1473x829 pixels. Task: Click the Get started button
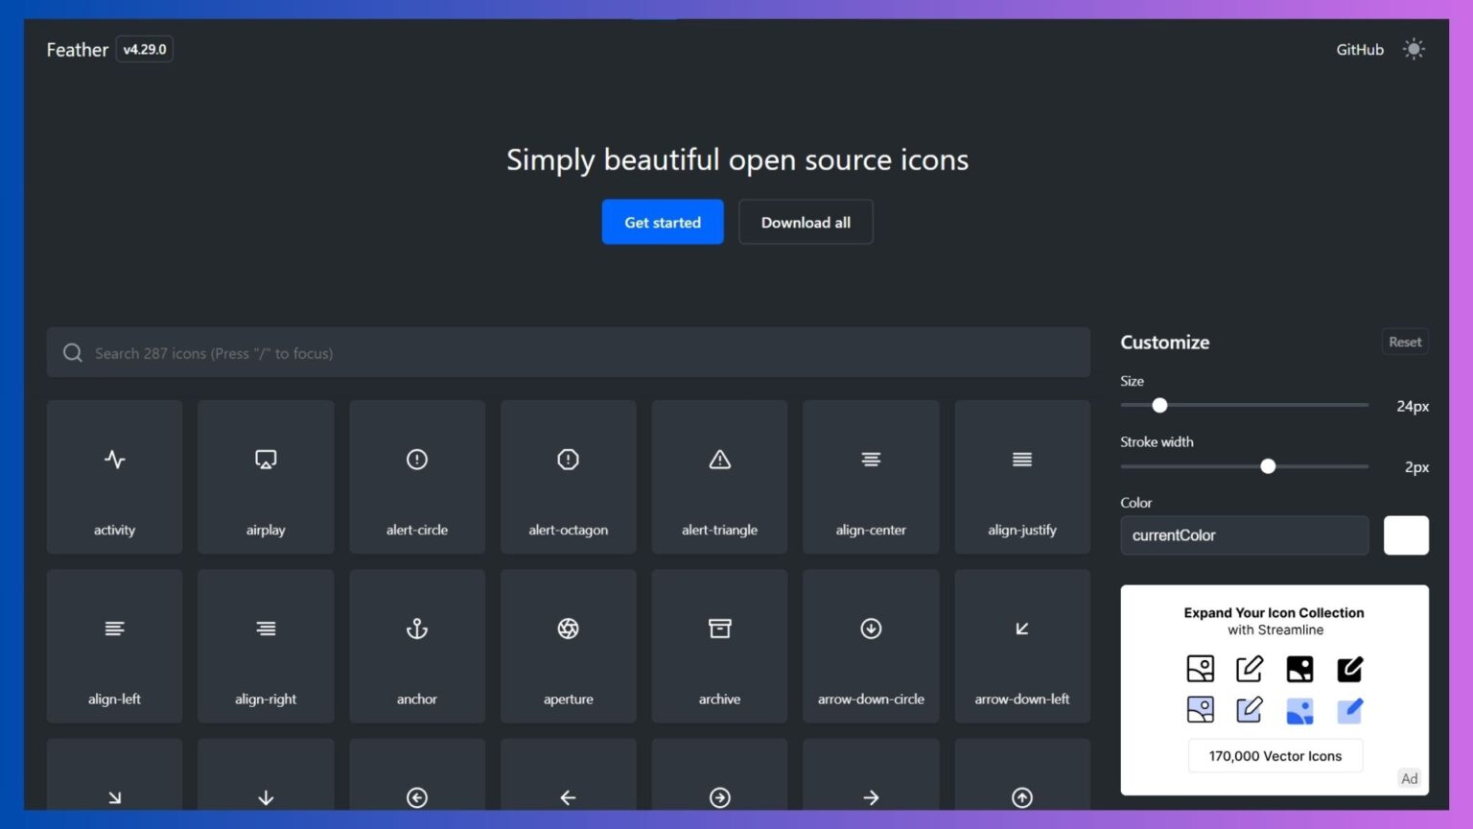(662, 222)
